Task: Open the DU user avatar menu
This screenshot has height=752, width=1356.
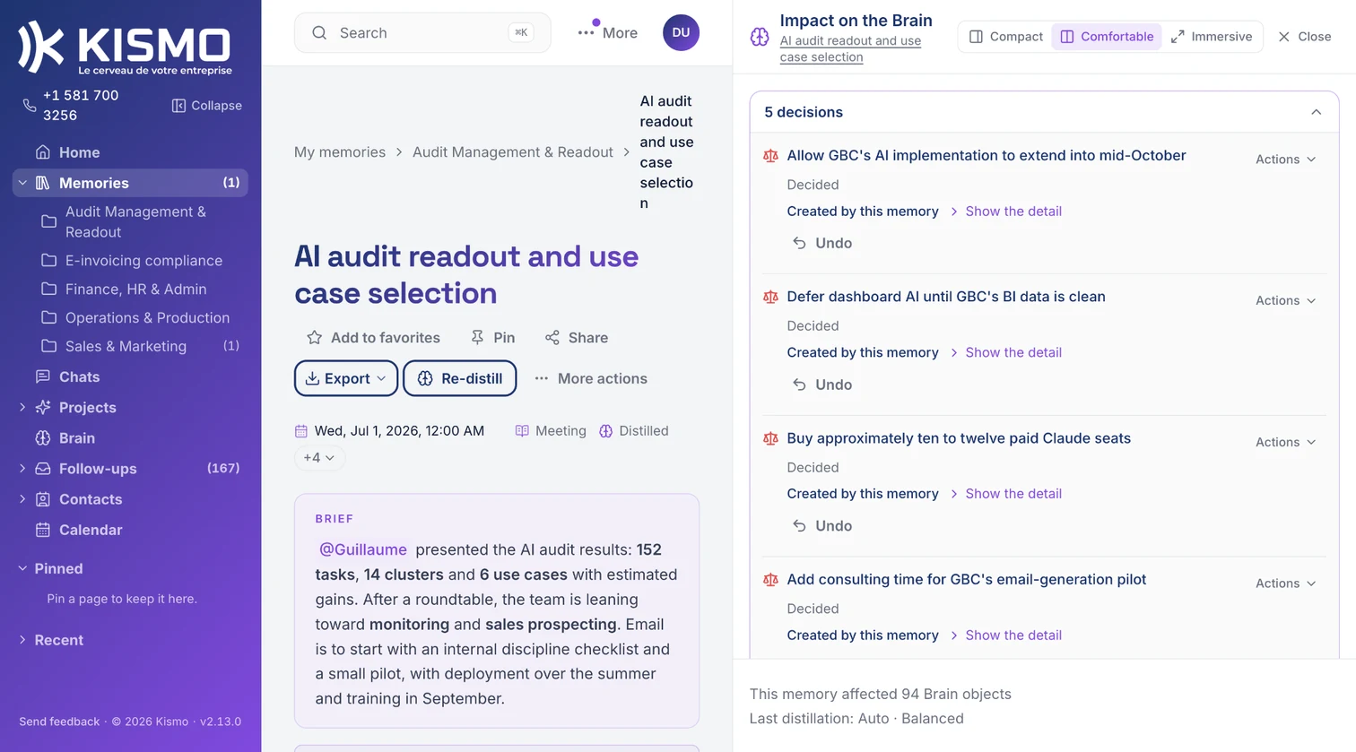Action: click(x=681, y=33)
